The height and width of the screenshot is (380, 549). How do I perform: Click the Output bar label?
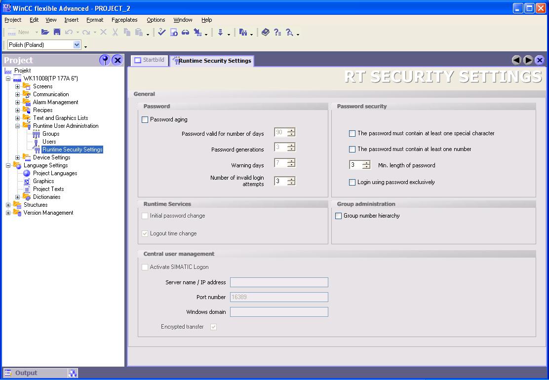(x=26, y=373)
